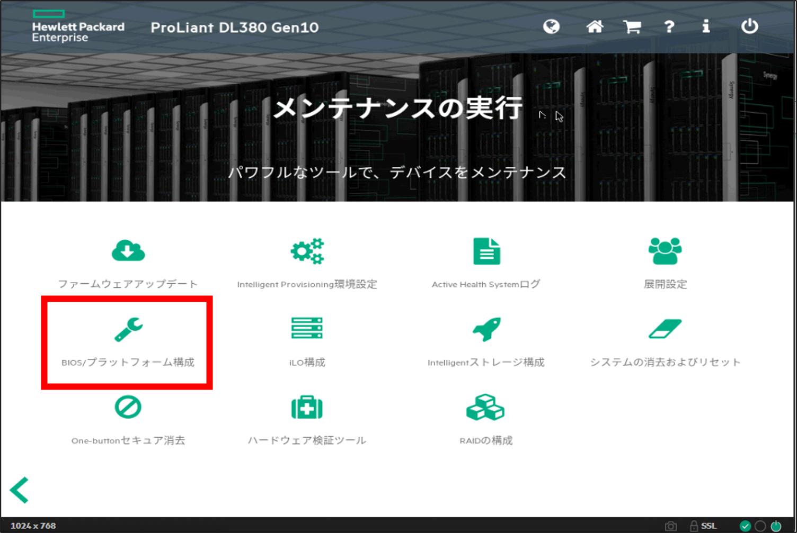Click the SSL text in status bar
The height and width of the screenshot is (533, 797).
709,526
